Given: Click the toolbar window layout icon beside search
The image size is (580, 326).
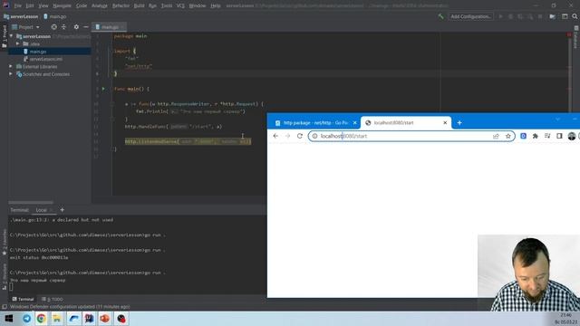Looking at the screenshot, I should (565, 16).
